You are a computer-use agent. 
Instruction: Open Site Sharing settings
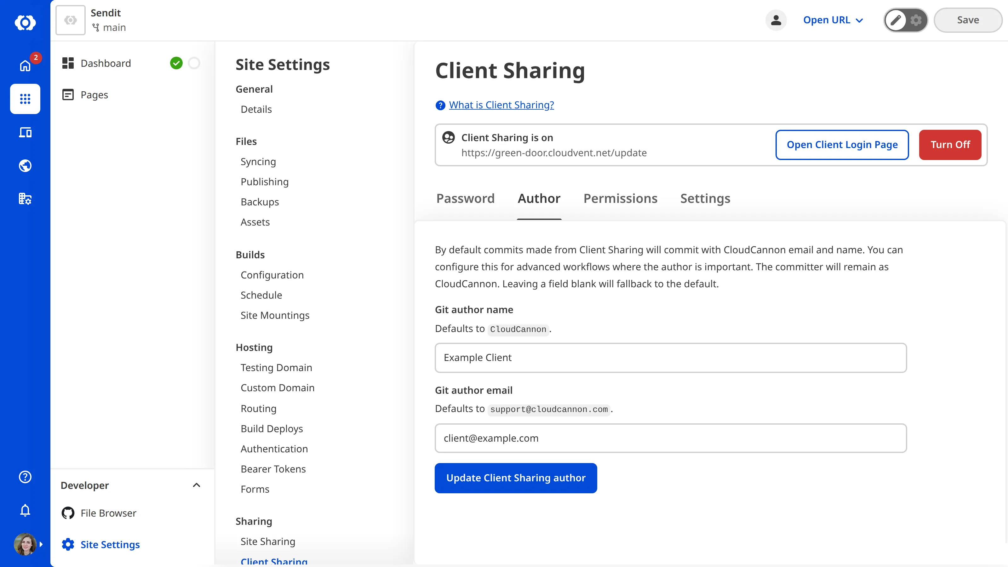pos(268,541)
